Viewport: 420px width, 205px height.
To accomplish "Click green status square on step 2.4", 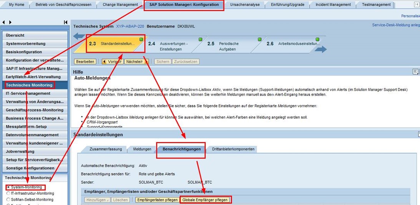I will [x=200, y=40].
